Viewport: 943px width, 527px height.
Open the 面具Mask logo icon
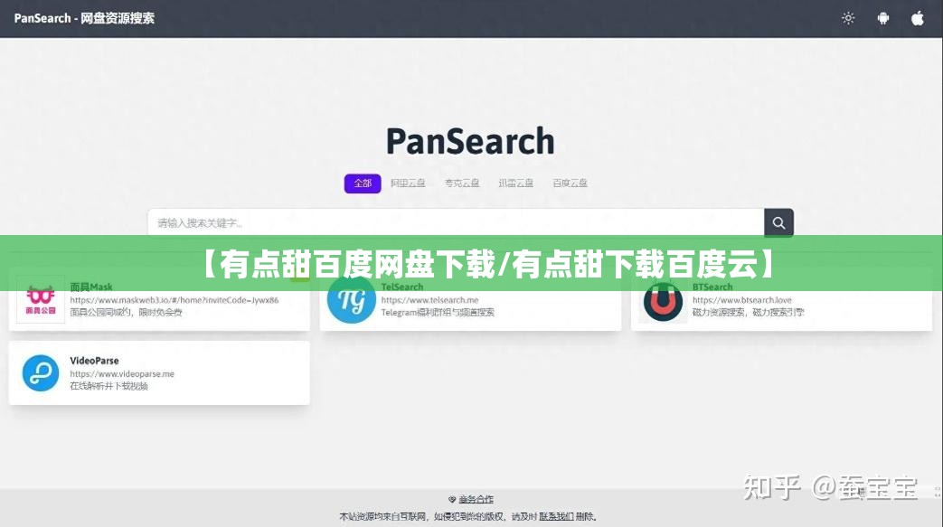coord(41,300)
